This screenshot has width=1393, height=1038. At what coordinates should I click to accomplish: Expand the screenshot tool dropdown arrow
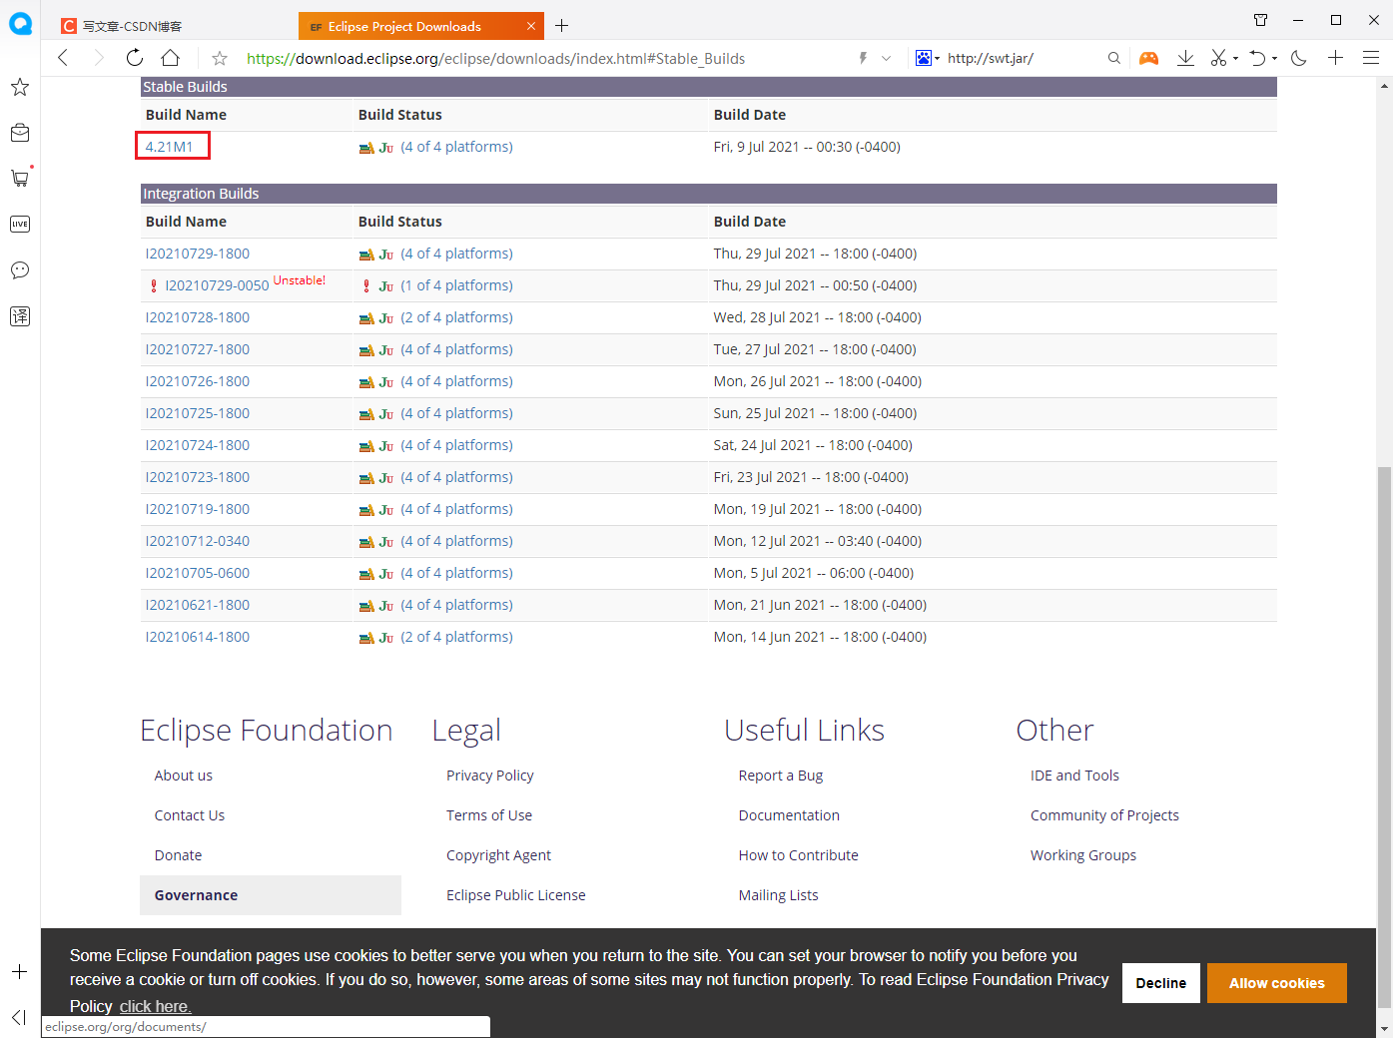click(x=1236, y=59)
